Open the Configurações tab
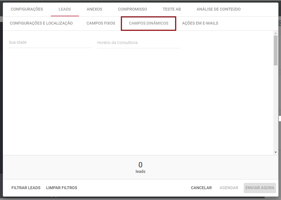Viewport: 281px width, 200px height. pyautogui.click(x=27, y=9)
